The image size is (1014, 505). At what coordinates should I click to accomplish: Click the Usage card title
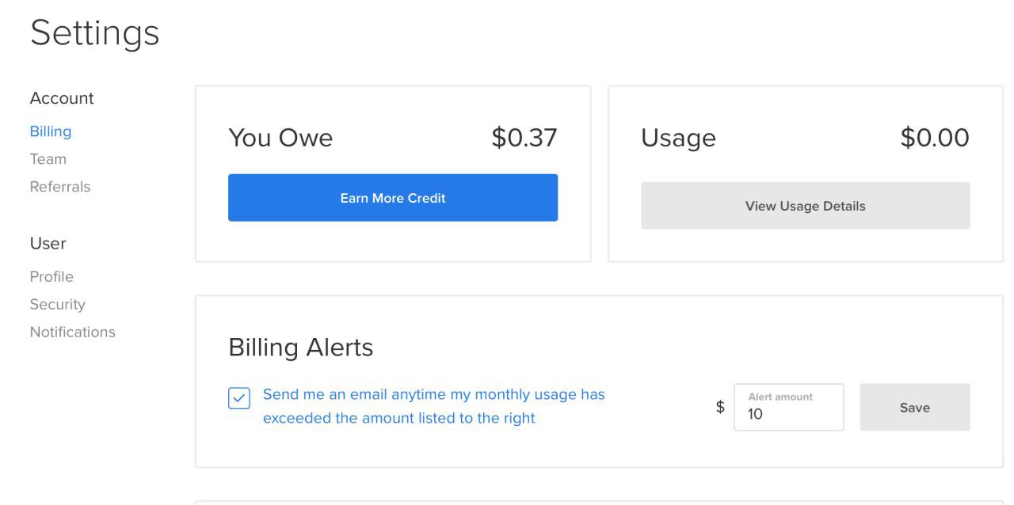coord(678,138)
